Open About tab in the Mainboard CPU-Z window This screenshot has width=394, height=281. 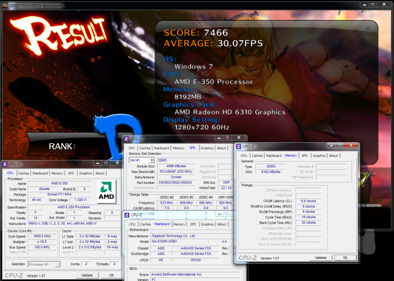(222, 224)
